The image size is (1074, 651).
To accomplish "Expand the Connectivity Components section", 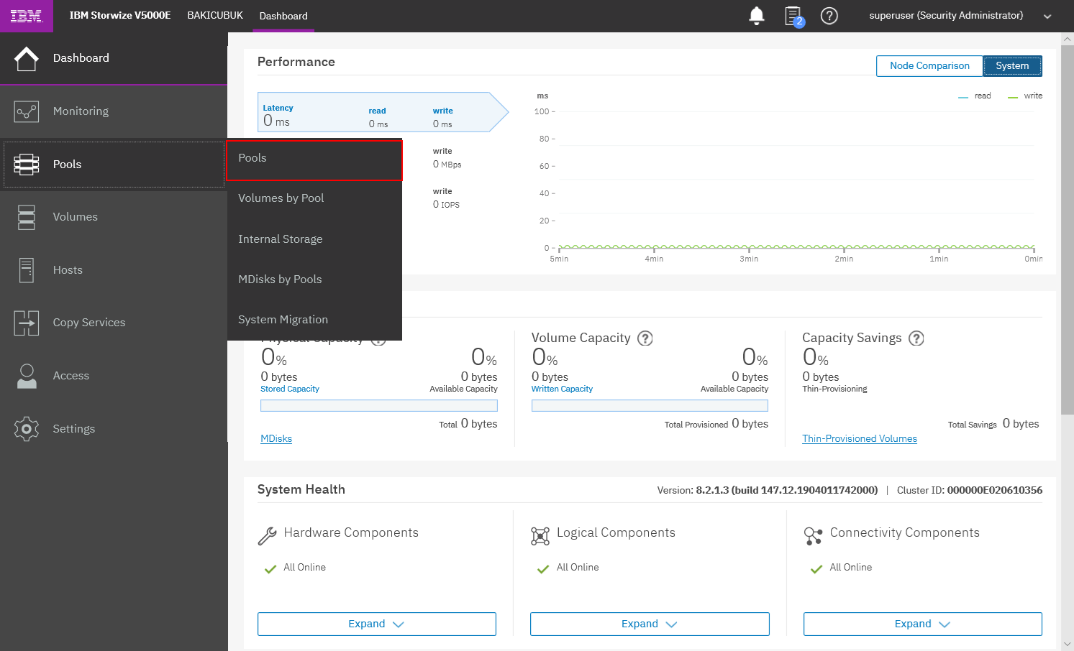I will click(x=921, y=624).
